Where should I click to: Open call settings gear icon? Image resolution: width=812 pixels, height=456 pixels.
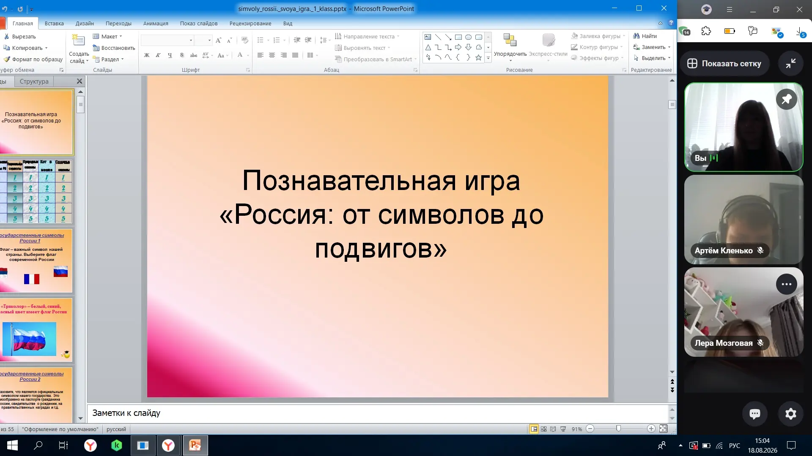(790, 414)
